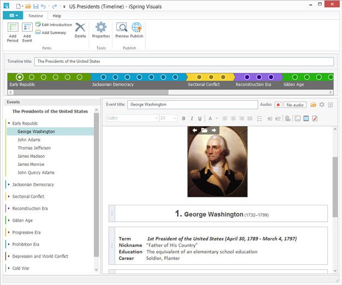Switch to the Timeline tab
This screenshot has width=342, height=285.
pyautogui.click(x=36, y=16)
